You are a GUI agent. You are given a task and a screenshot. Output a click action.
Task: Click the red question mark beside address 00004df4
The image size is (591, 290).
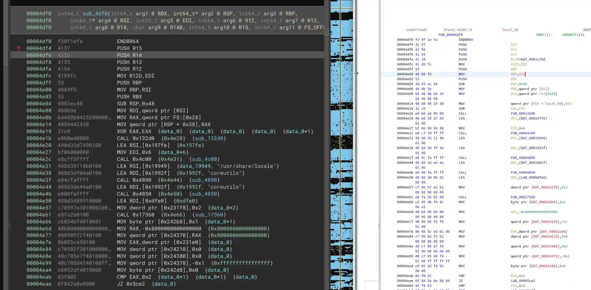(19, 48)
